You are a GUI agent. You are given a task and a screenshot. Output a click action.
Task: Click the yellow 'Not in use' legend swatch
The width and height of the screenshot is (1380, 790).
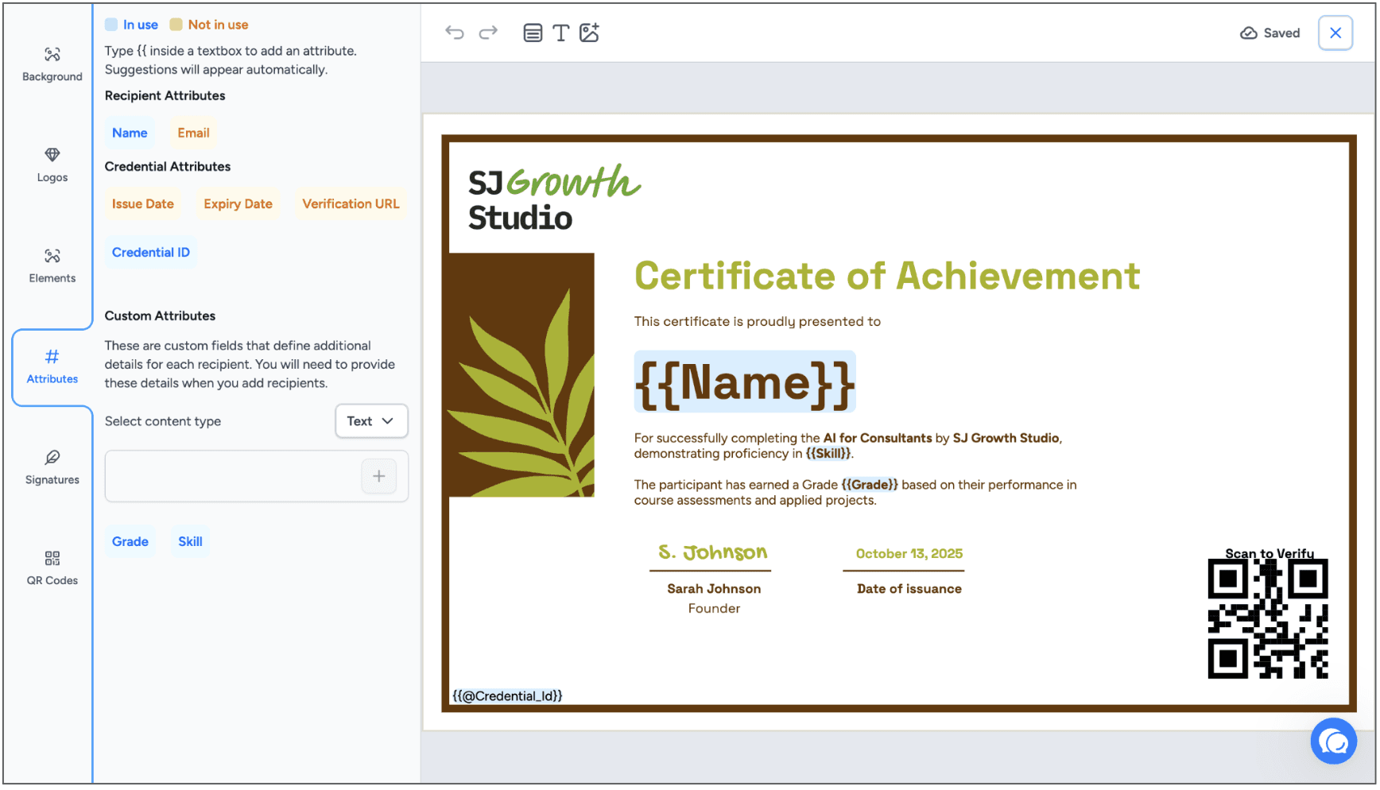(x=176, y=25)
